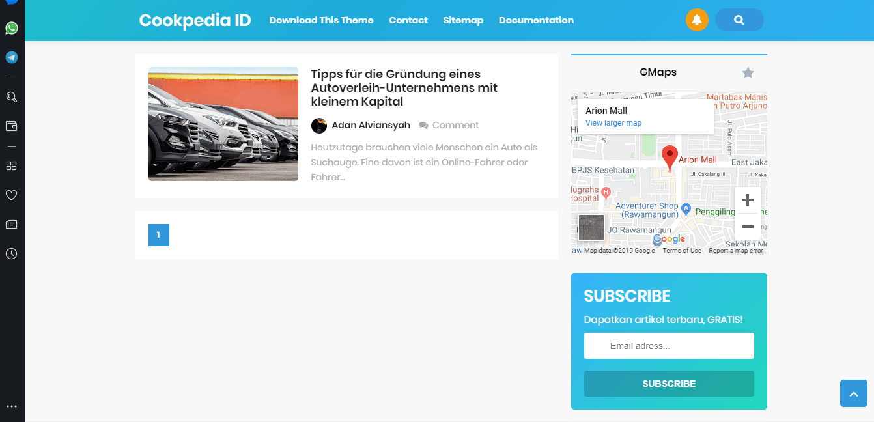Click Terms of Use on the map

point(682,251)
